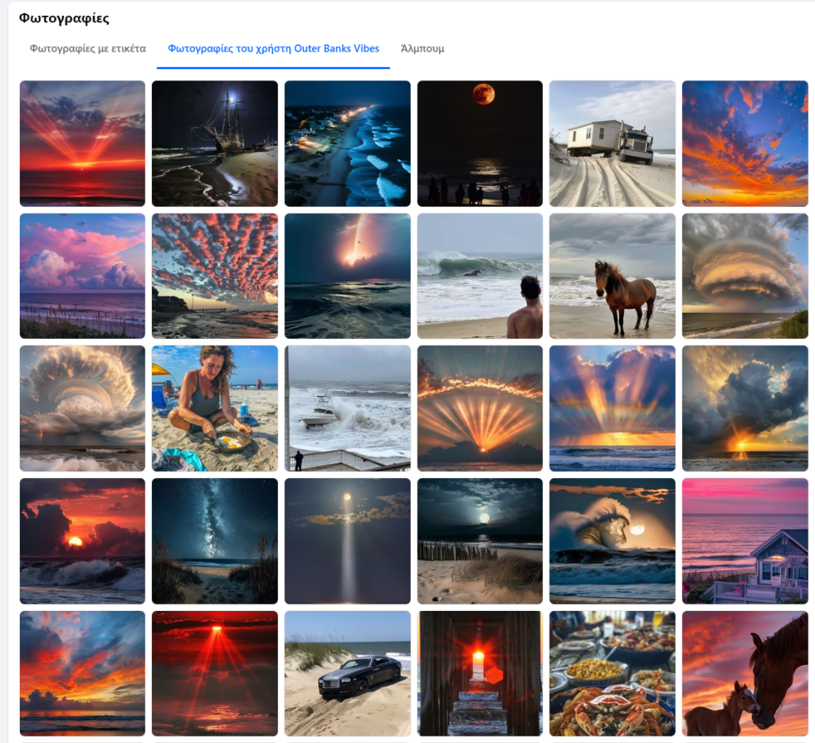Screen dimensions: 815x743
Task: View the dark cloud with golden sunset photo
Action: point(745,408)
